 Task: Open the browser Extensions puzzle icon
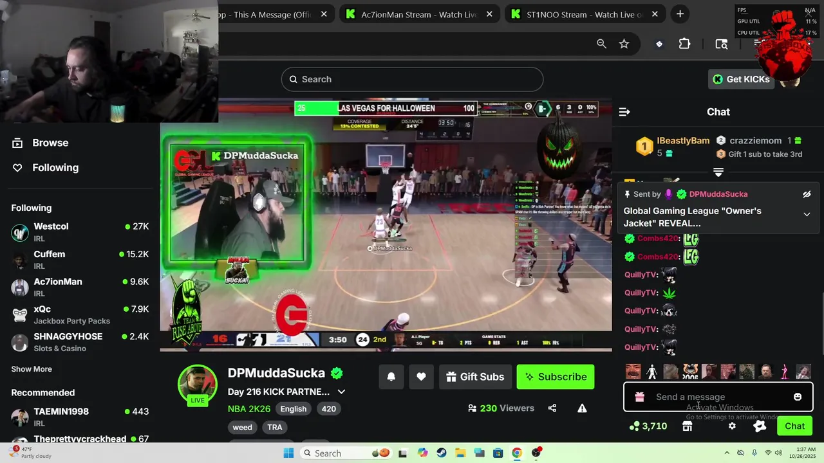coord(684,44)
